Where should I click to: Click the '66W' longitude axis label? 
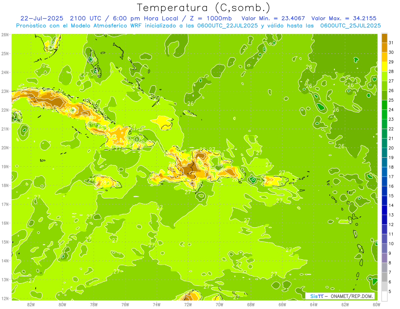pos(282,304)
